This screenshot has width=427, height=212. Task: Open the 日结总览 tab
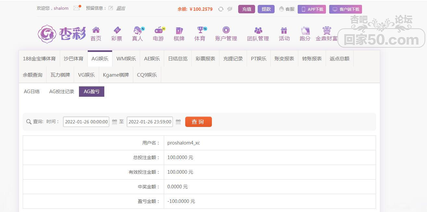click(x=178, y=58)
